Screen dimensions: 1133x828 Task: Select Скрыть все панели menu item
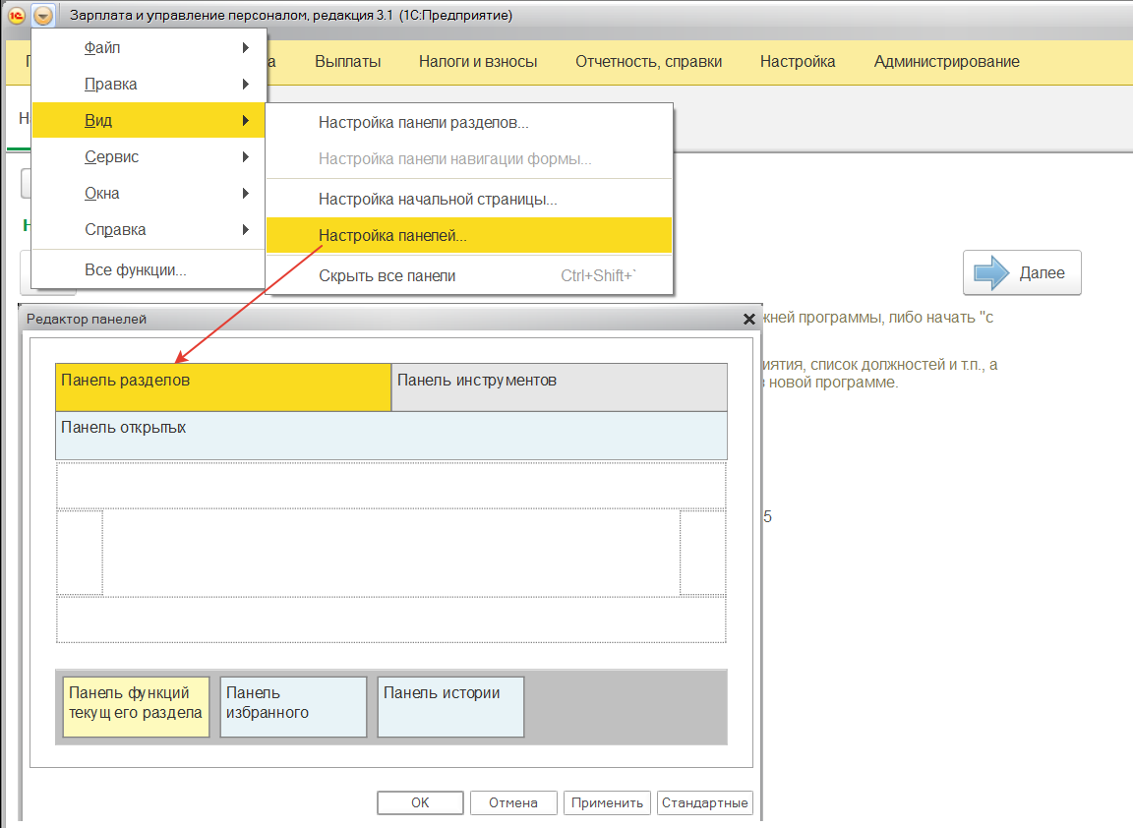(x=388, y=275)
